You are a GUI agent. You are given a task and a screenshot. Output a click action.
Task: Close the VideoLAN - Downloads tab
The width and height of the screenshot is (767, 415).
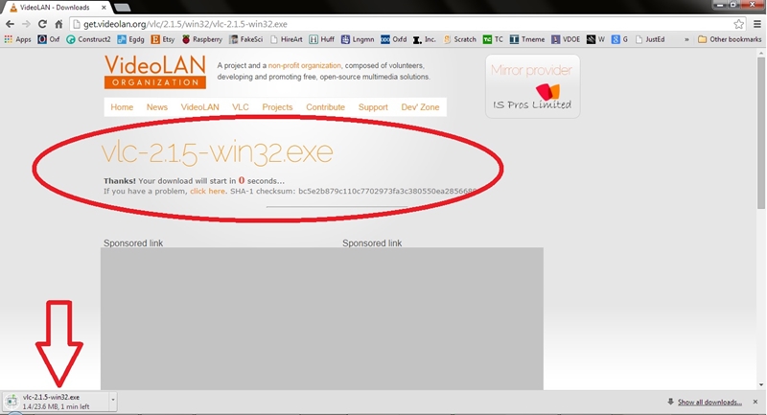click(x=104, y=8)
